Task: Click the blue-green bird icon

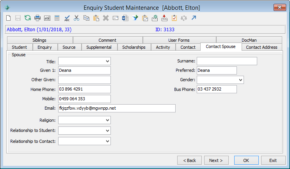Action: (135, 18)
